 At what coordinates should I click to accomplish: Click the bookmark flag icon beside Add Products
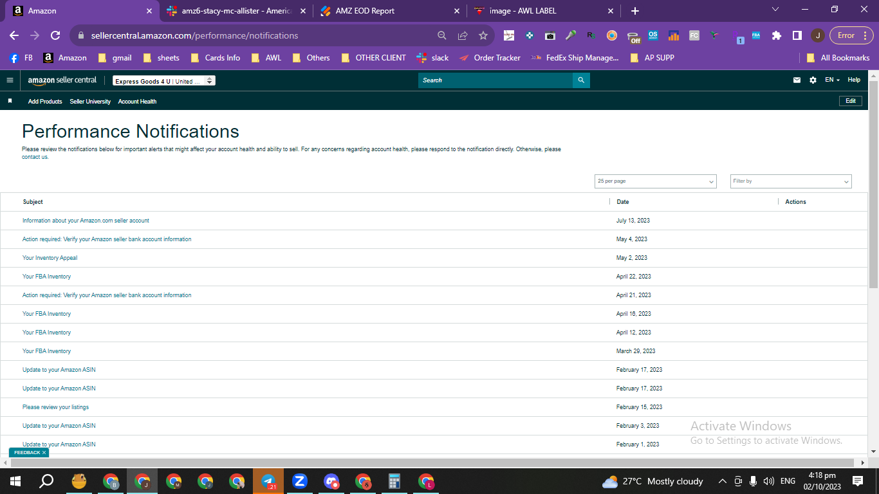click(x=10, y=101)
